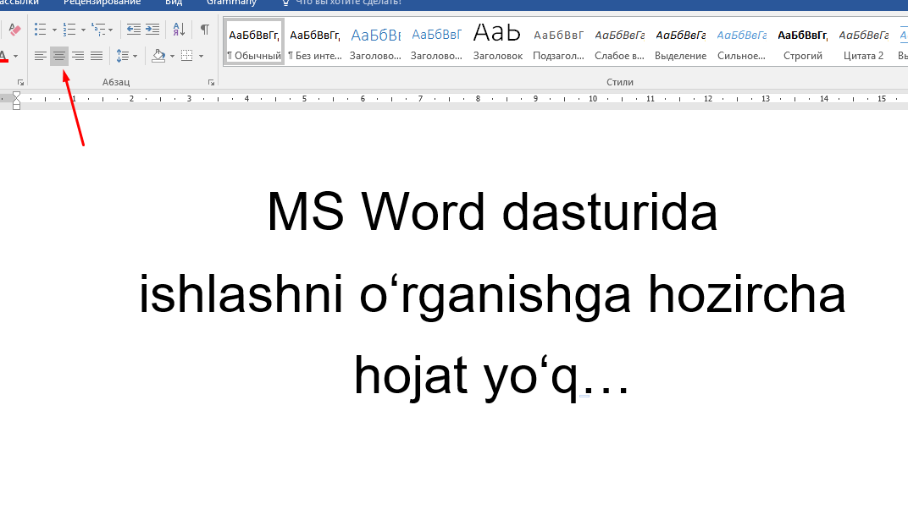Apply multilevel list formatting
Screen dimensions: 908x520
tap(98, 30)
